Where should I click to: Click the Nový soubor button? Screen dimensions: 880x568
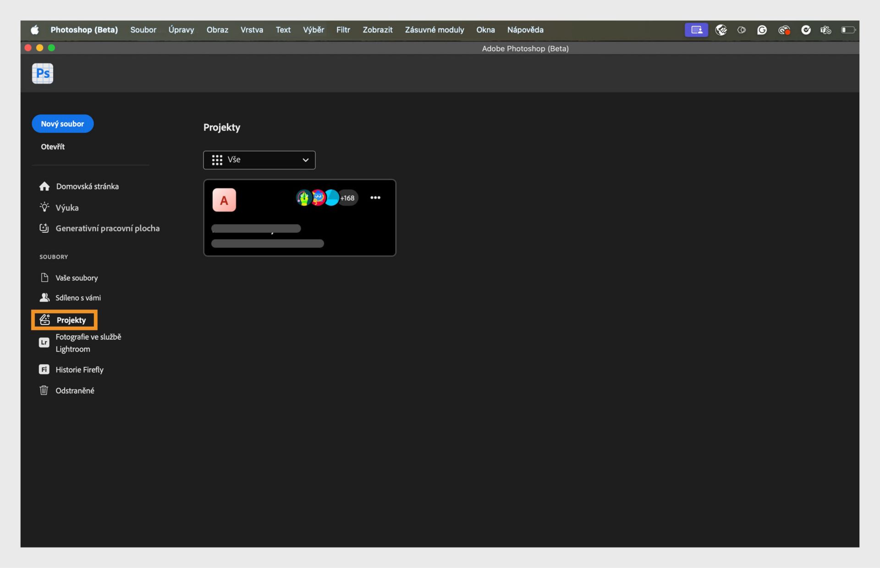(x=63, y=124)
